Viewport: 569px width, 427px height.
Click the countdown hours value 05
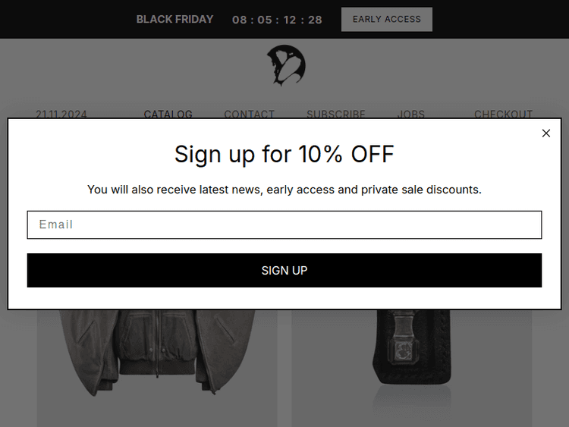point(265,20)
